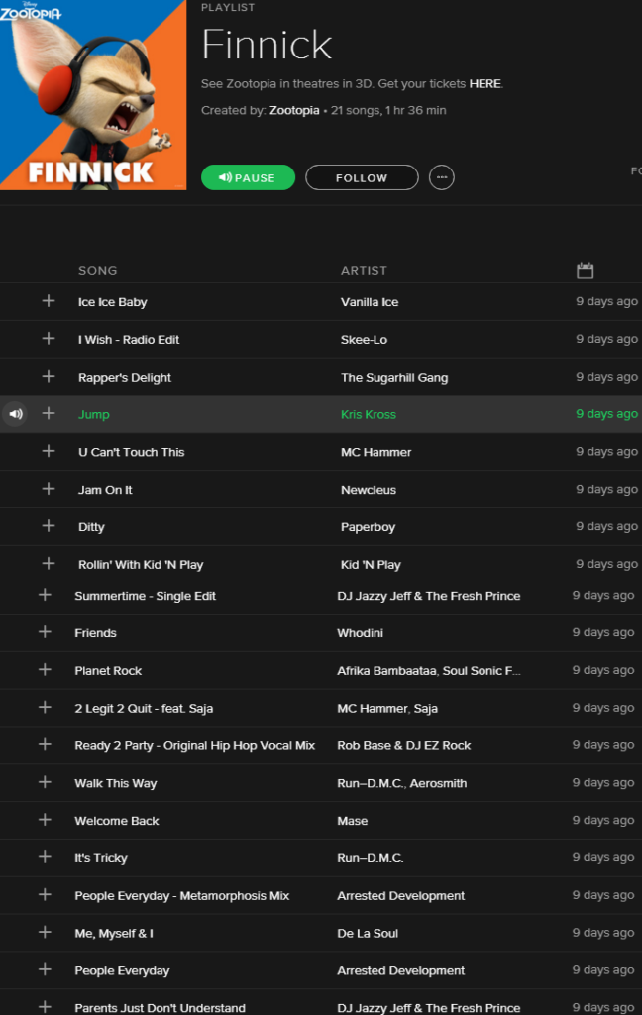
Task: Save People Everyday - Metamorphosis Mix with plus
Action: [x=45, y=895]
